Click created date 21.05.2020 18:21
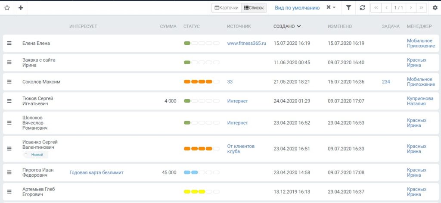 pyautogui.click(x=292, y=81)
